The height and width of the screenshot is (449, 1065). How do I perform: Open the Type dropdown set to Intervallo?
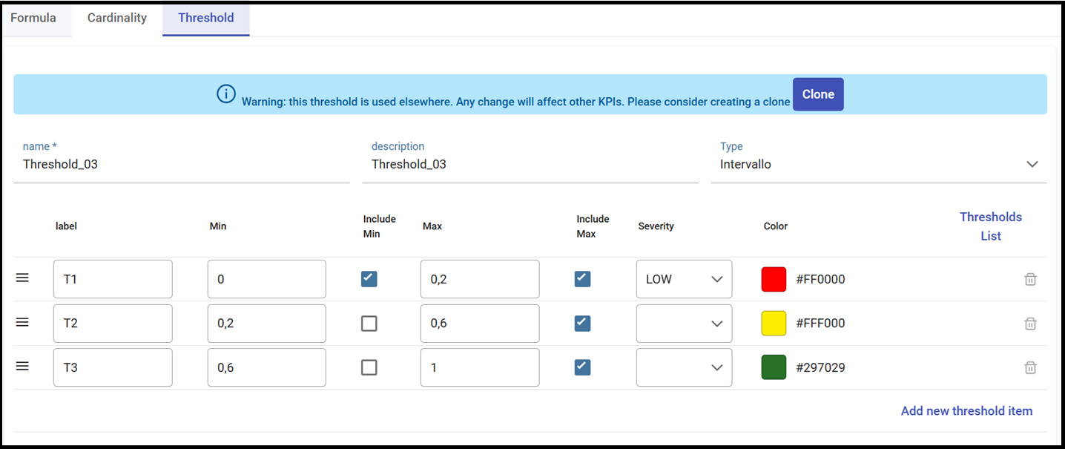(x=879, y=164)
